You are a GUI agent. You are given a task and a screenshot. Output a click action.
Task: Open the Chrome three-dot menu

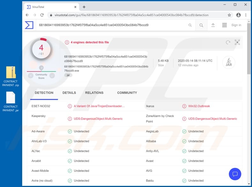click(246, 15)
